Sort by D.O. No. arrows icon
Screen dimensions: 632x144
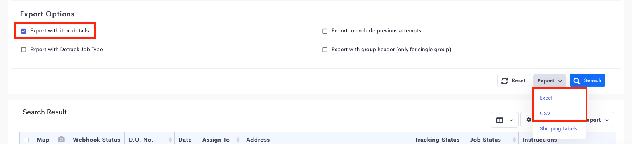(170, 140)
